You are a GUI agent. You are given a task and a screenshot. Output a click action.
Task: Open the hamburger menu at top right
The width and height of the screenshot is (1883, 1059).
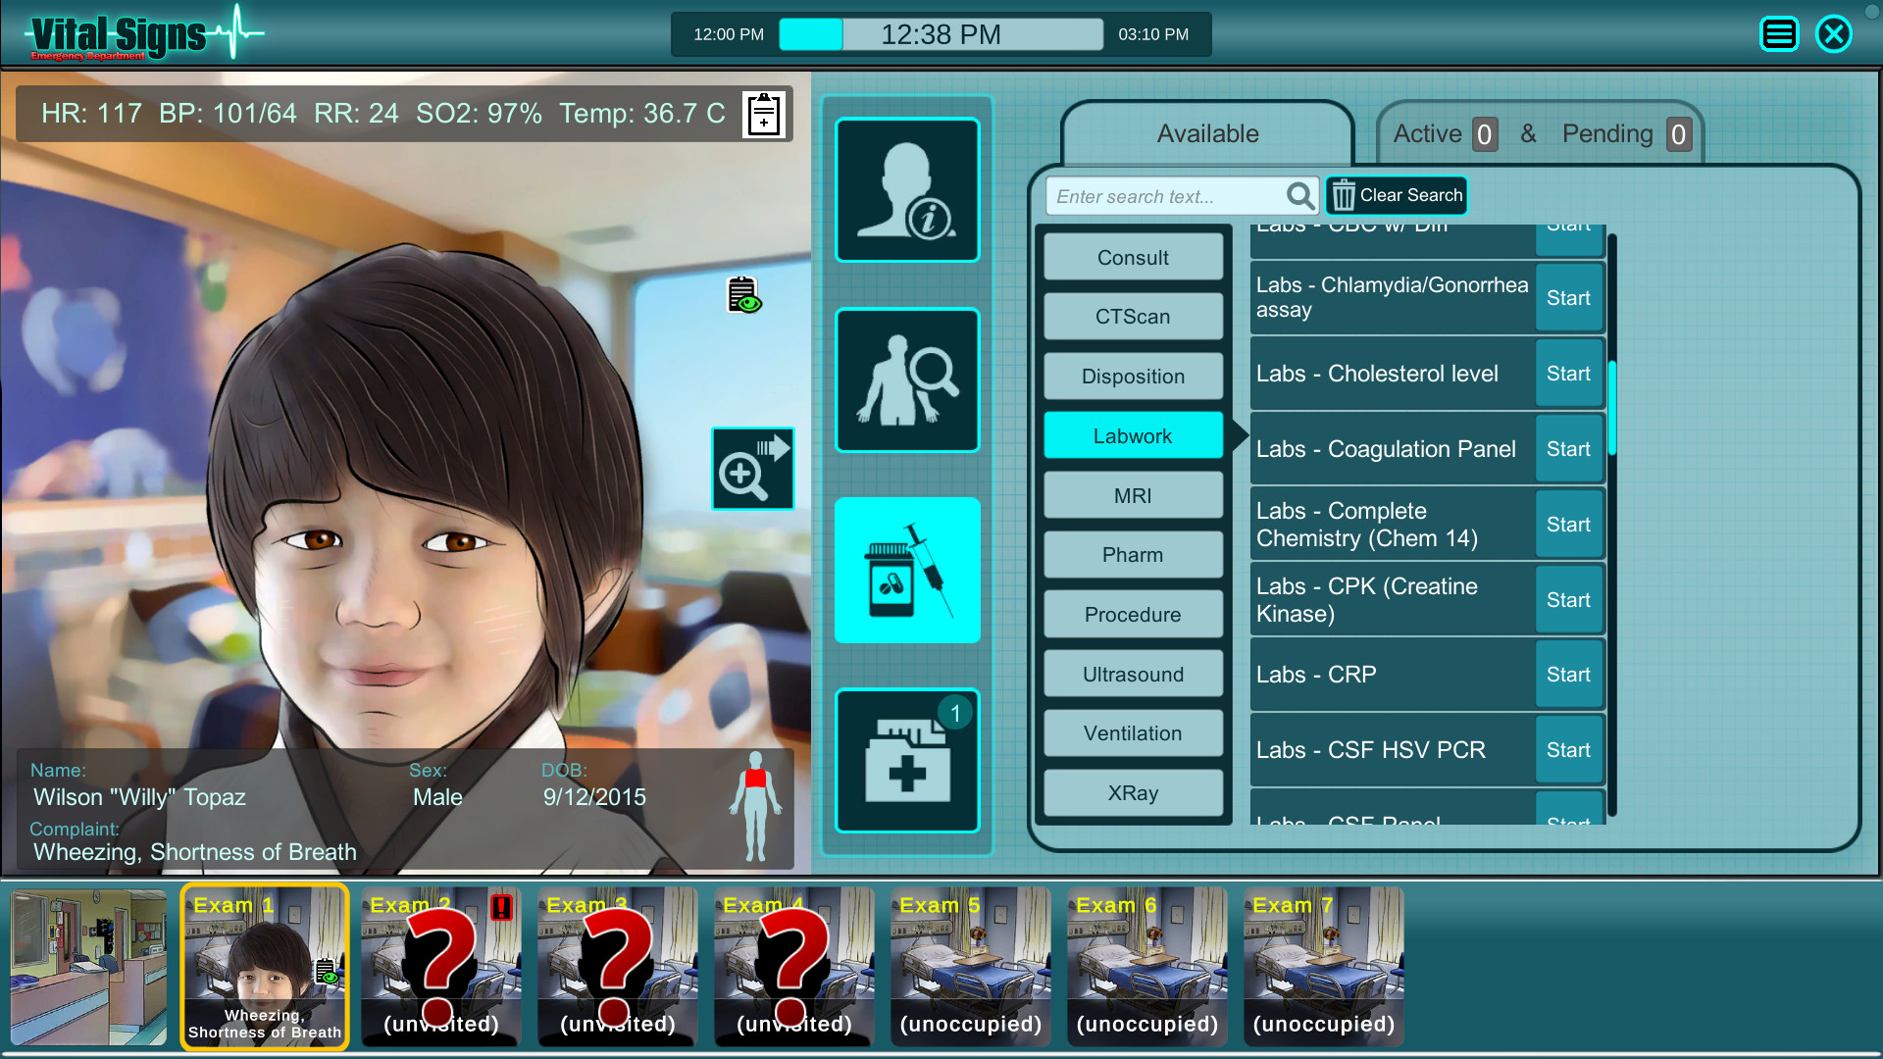click(x=1779, y=33)
